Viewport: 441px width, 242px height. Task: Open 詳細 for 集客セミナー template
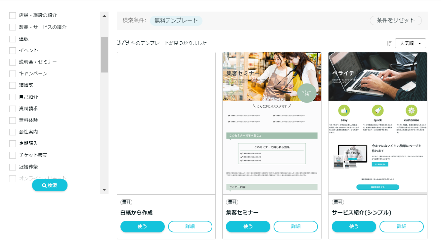pos(296,226)
